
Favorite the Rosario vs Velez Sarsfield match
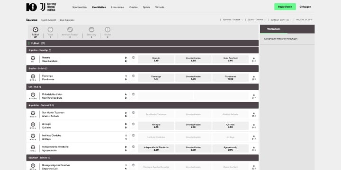coord(253,59)
